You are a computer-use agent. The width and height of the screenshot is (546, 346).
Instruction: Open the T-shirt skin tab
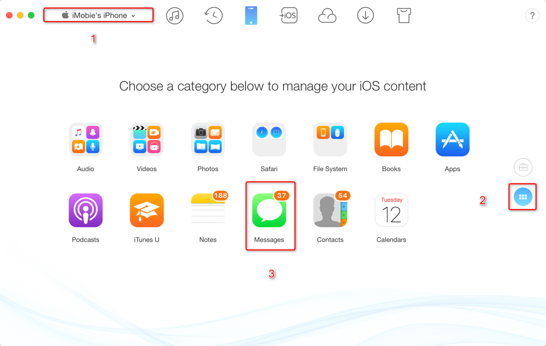[x=404, y=16]
